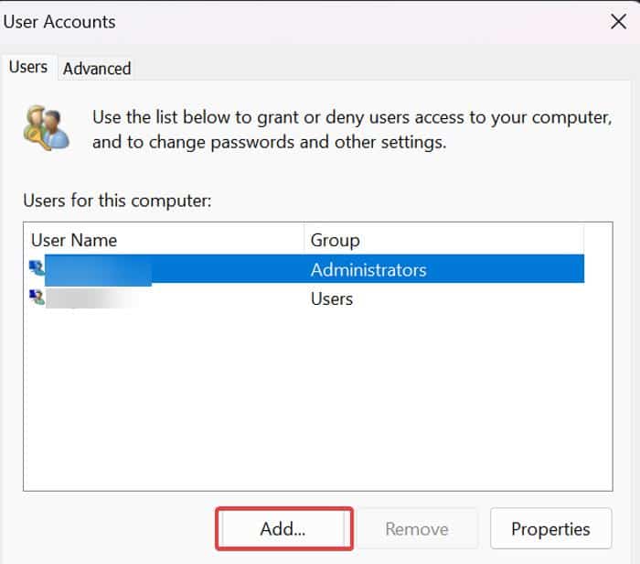
Task: Click the user accounts key icon
Action: (x=46, y=128)
